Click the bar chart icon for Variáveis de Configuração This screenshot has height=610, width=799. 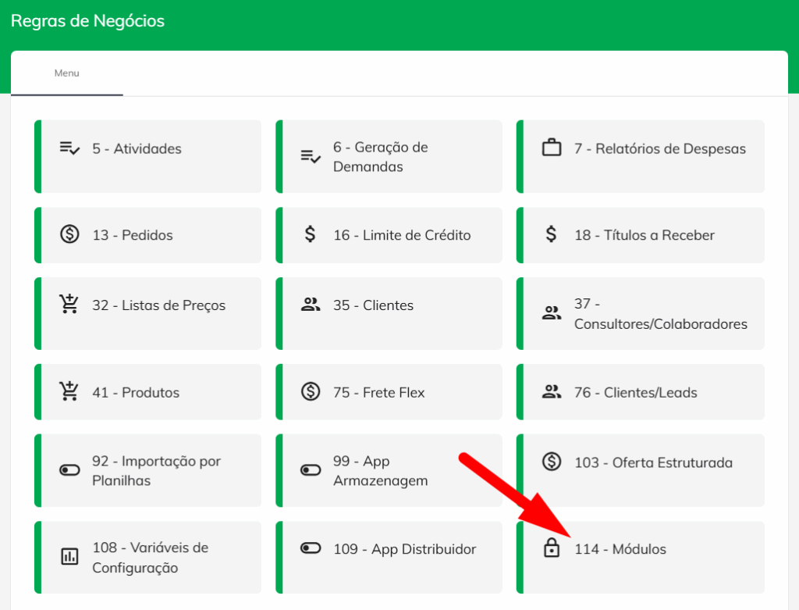click(x=69, y=557)
